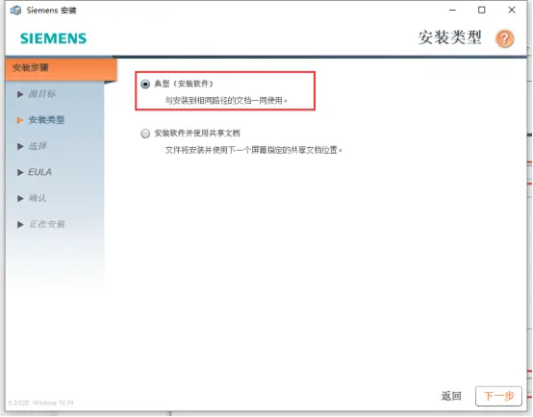Click the text 文件将安装并使用下一个屏幕指定的共享文档位置
The width and height of the screenshot is (533, 417).
(x=254, y=150)
